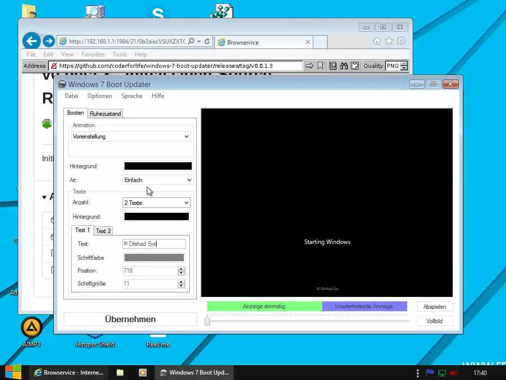
Task: Click the Browservice find binoculars icon
Action: (x=344, y=66)
